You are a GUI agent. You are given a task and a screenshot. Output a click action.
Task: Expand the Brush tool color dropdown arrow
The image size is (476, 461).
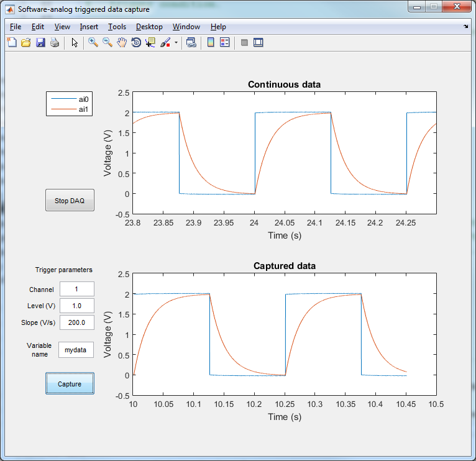click(x=176, y=43)
